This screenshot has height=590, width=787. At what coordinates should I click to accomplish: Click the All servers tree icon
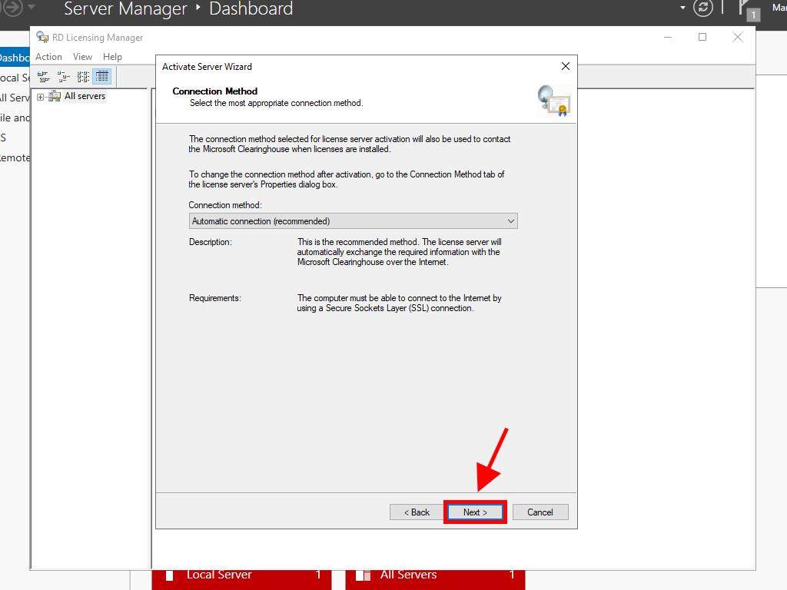coord(55,96)
